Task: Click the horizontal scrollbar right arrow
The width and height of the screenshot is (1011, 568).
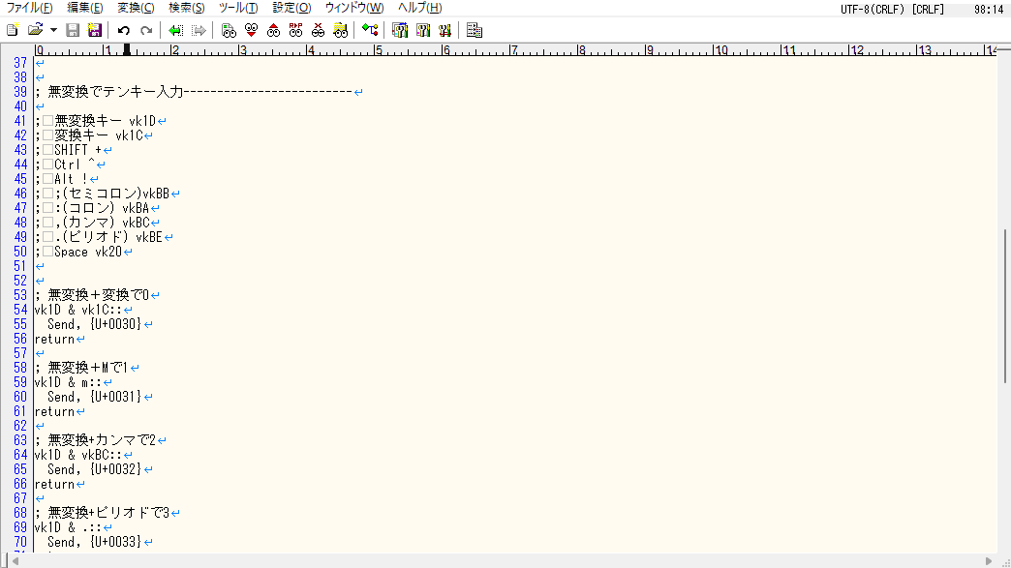Action: (x=989, y=561)
